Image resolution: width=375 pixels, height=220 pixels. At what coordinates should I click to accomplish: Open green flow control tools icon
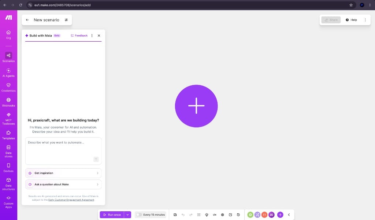(250, 215)
